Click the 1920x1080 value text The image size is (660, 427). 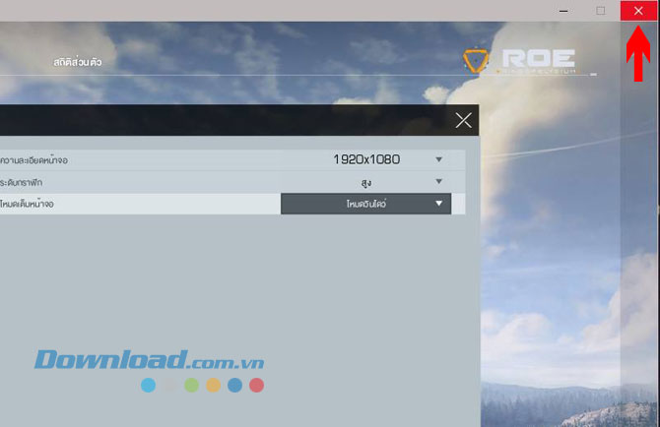point(366,159)
